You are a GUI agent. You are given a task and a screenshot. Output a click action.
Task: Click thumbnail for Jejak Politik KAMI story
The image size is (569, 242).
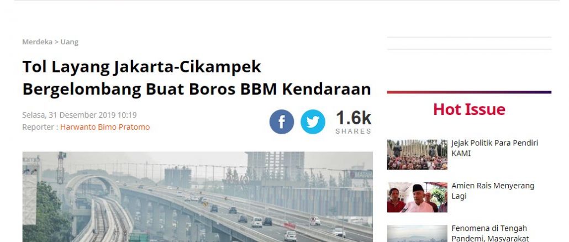pos(417,155)
